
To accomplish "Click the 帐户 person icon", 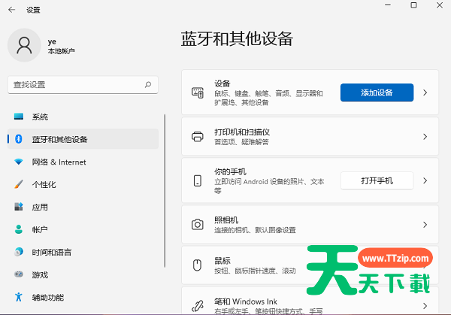I will pos(19,230).
